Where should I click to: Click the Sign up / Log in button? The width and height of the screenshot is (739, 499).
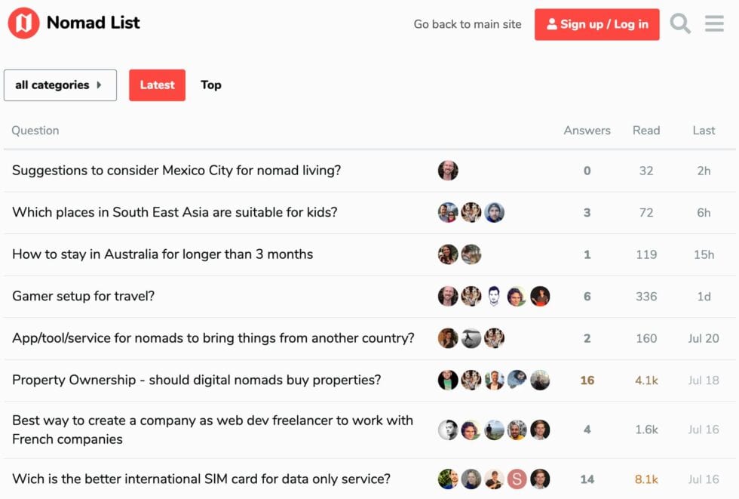click(x=597, y=24)
